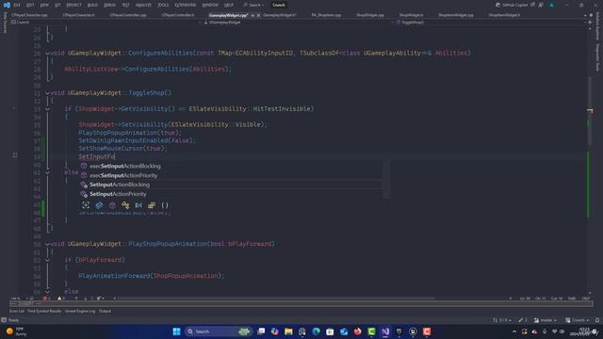Switch to the ShopWidget.cpp tab
Image resolution: width=603 pixels, height=339 pixels.
(x=370, y=15)
